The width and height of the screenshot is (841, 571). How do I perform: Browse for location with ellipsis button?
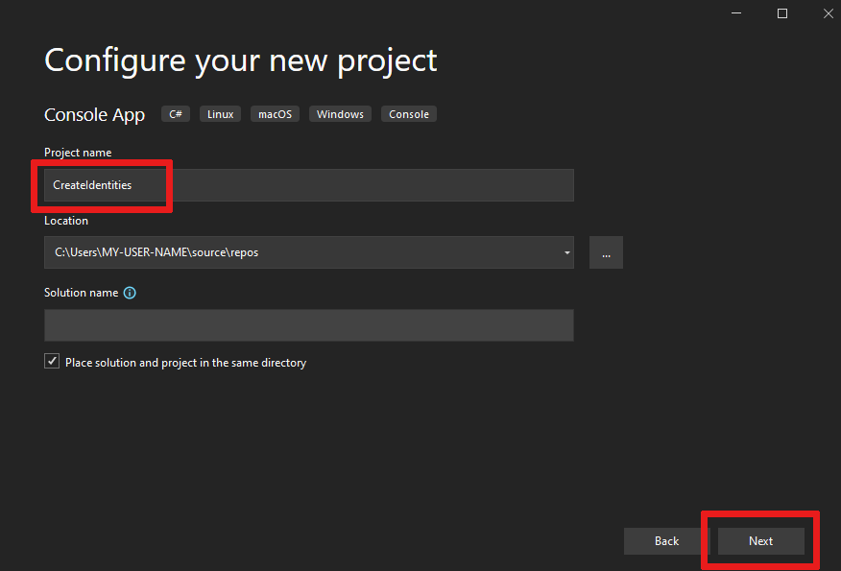(606, 252)
